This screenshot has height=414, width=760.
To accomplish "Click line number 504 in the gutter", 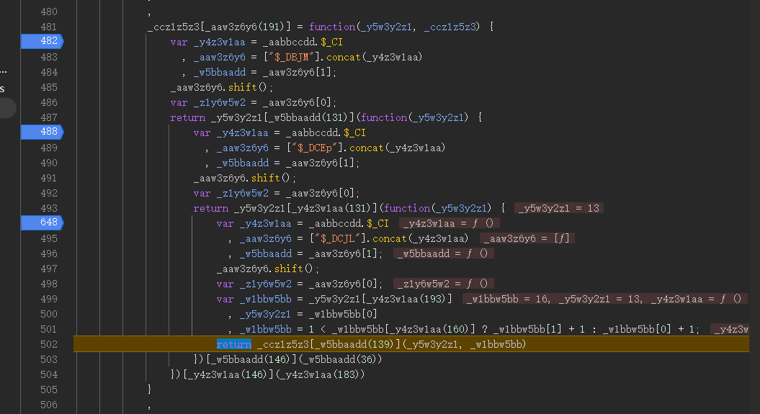I will tap(48, 374).
